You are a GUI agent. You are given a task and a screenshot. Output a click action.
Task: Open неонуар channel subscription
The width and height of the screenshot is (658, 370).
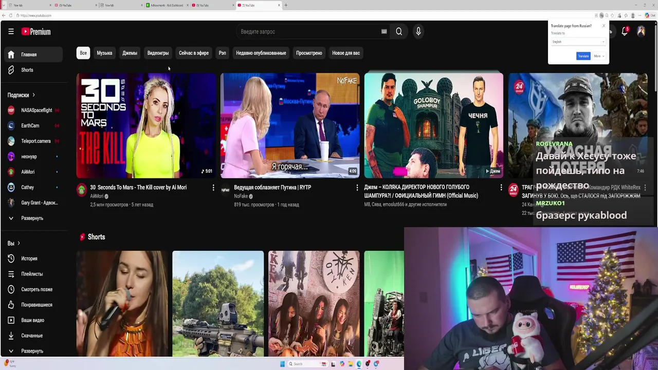click(x=33, y=156)
